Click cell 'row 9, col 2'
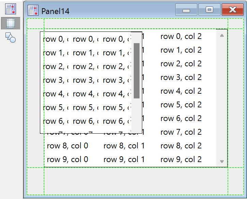 tap(181, 159)
